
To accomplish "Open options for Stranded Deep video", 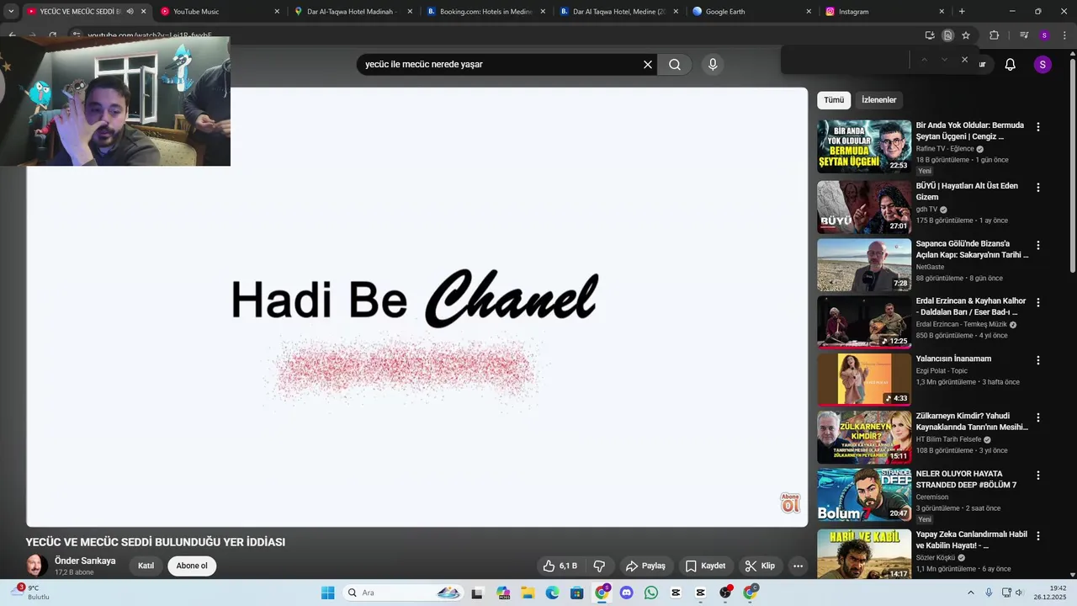I will [x=1037, y=476].
